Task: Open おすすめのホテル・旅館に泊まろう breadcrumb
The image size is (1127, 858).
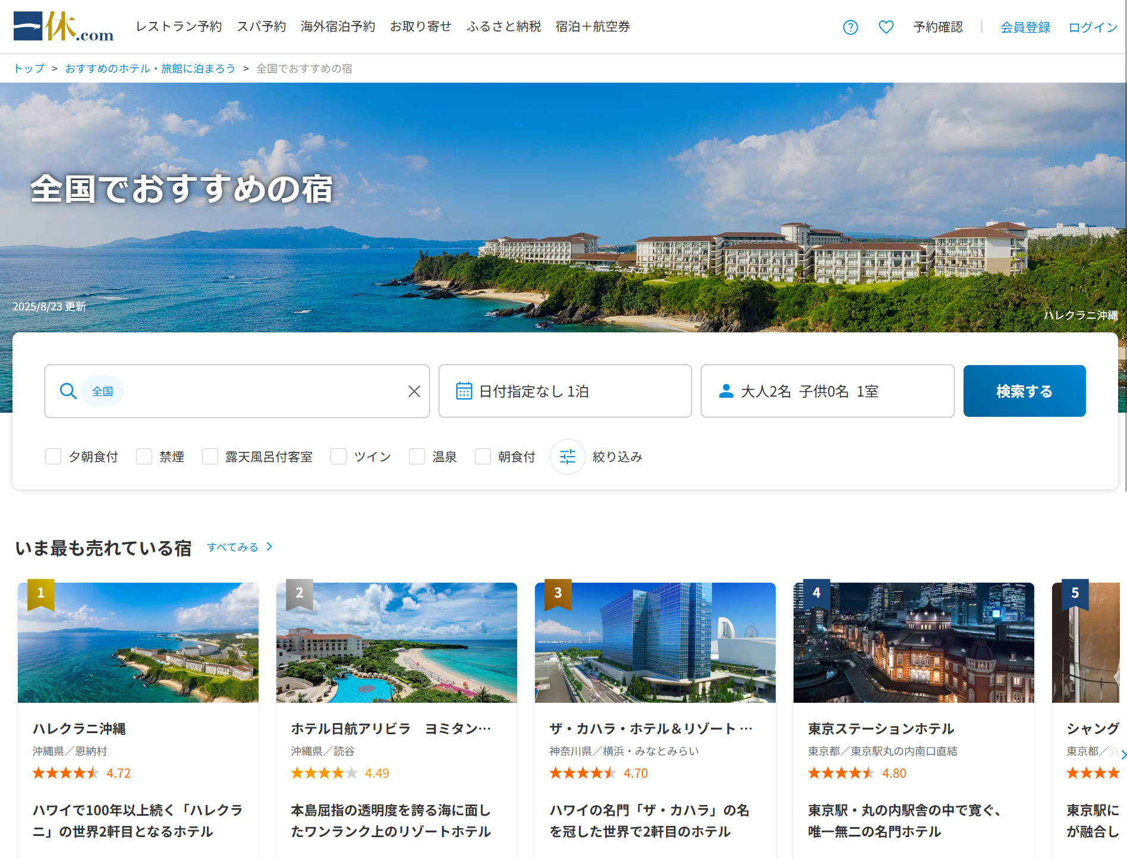Action: 150,68
